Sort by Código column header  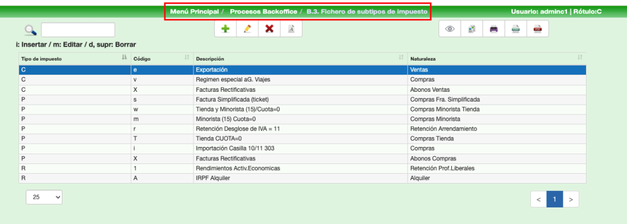(x=162, y=58)
